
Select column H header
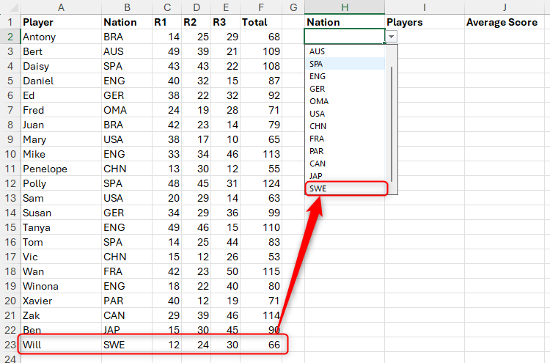pyautogui.click(x=344, y=7)
